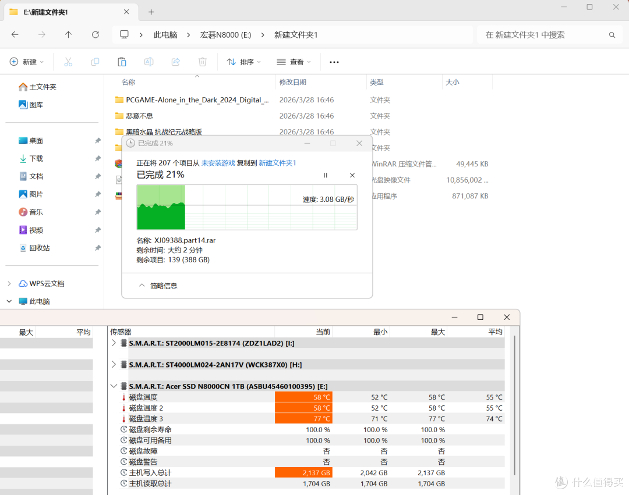Expand the WPS云文档 tree node
Viewport: 629px width, 495px height.
(x=9, y=283)
